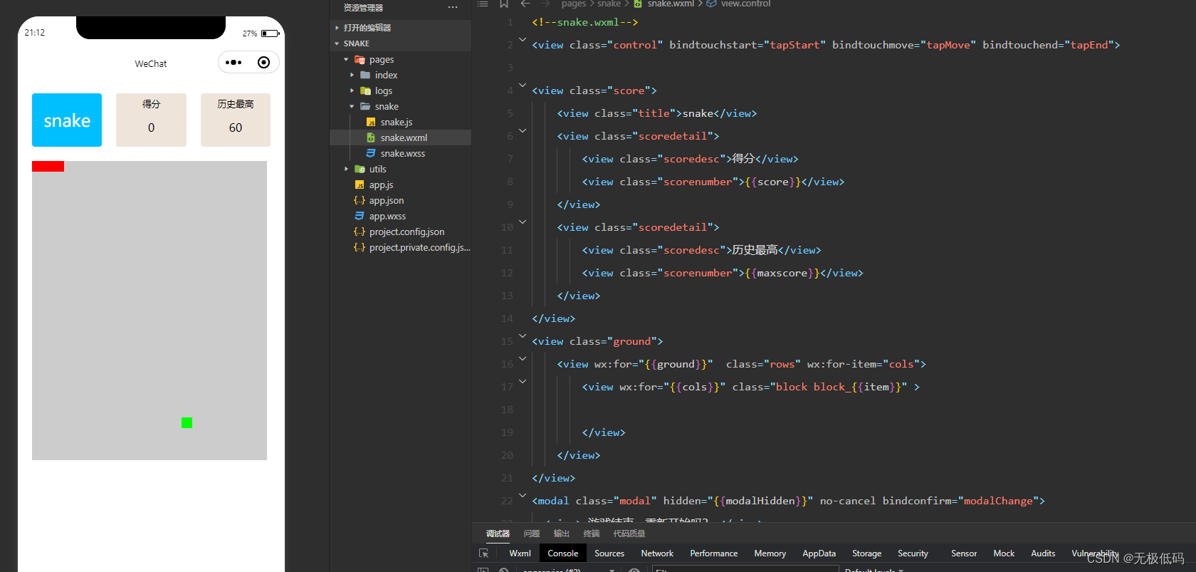The width and height of the screenshot is (1196, 572).
Task: Open the Performance devtools tab
Action: [713, 553]
